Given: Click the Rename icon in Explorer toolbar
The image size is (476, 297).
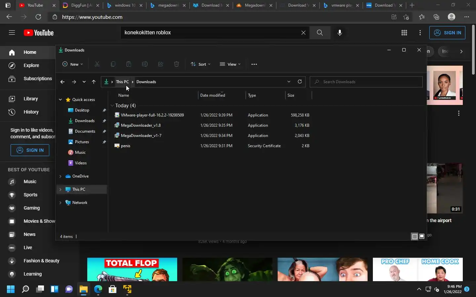Looking at the screenshot, I should [145, 64].
